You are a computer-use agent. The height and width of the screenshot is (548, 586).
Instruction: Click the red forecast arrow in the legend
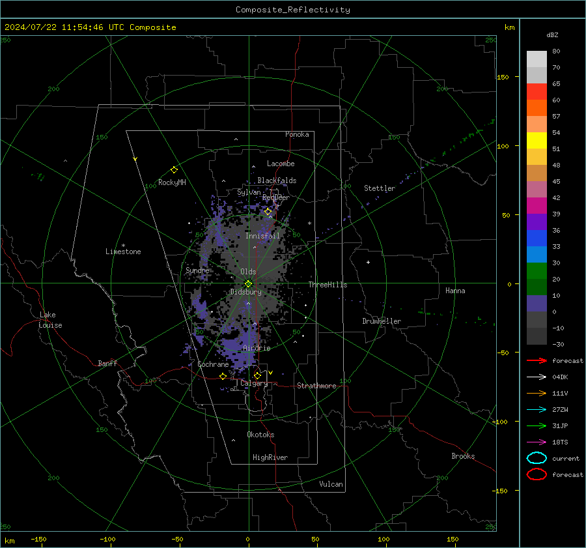click(537, 360)
